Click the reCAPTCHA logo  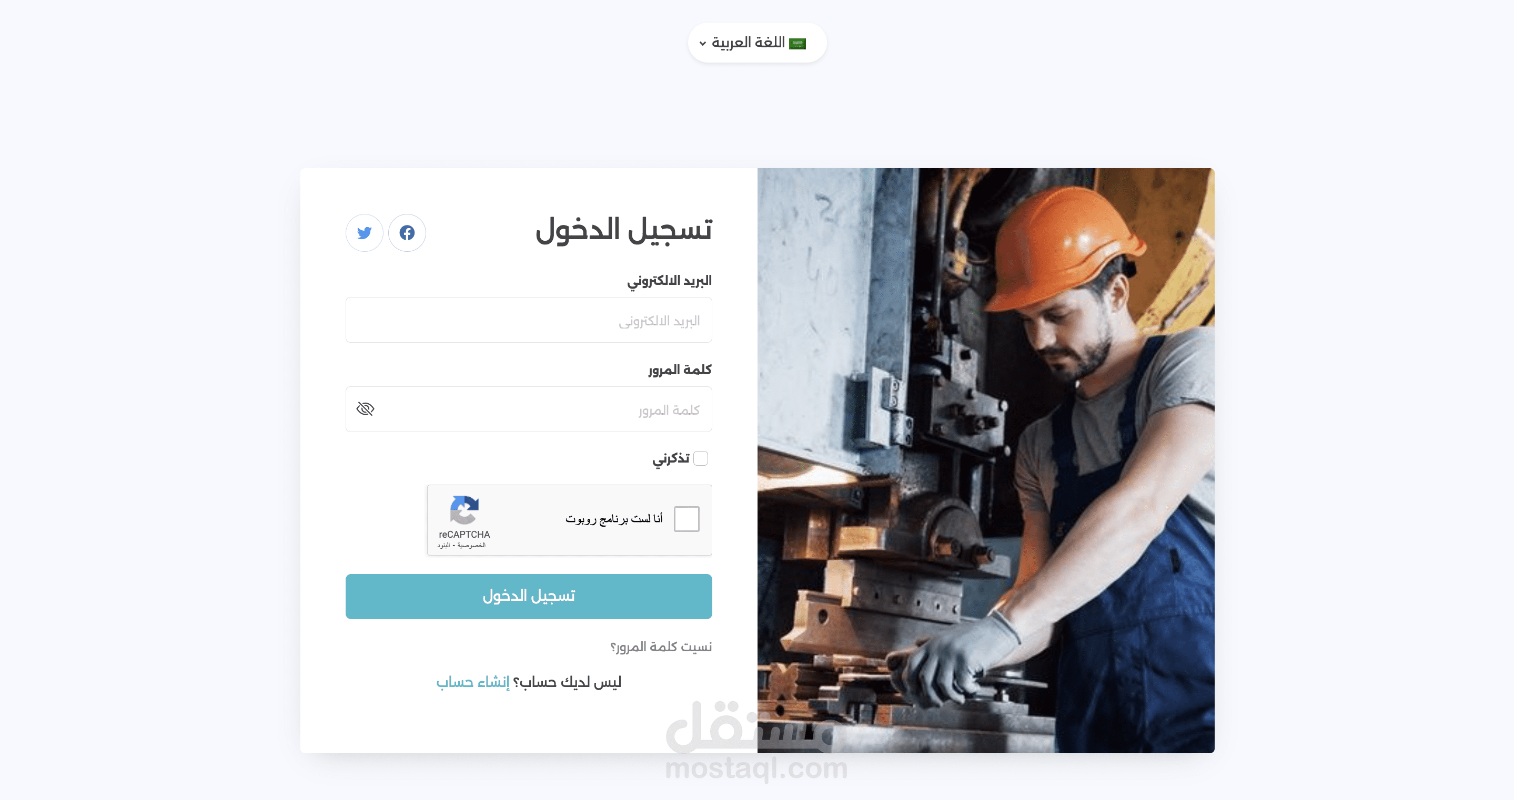(465, 510)
